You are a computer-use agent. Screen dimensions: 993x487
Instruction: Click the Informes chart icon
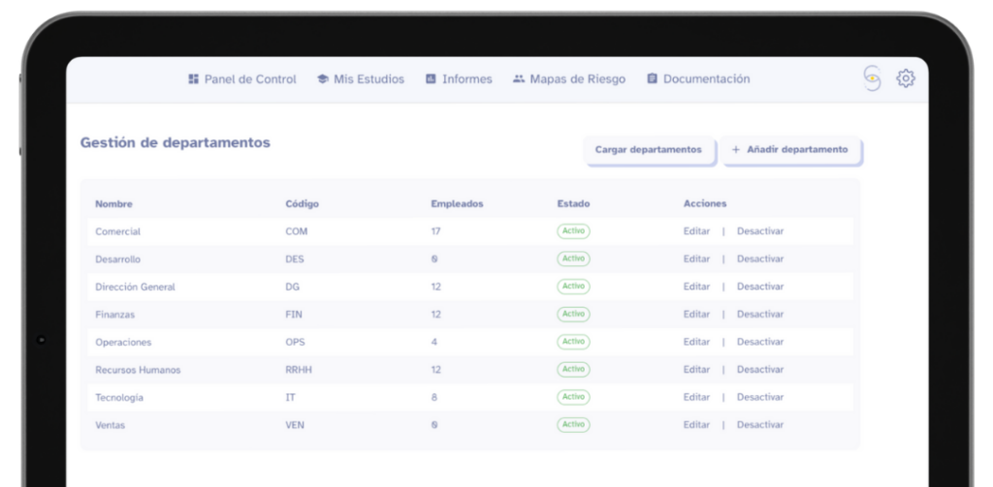431,79
